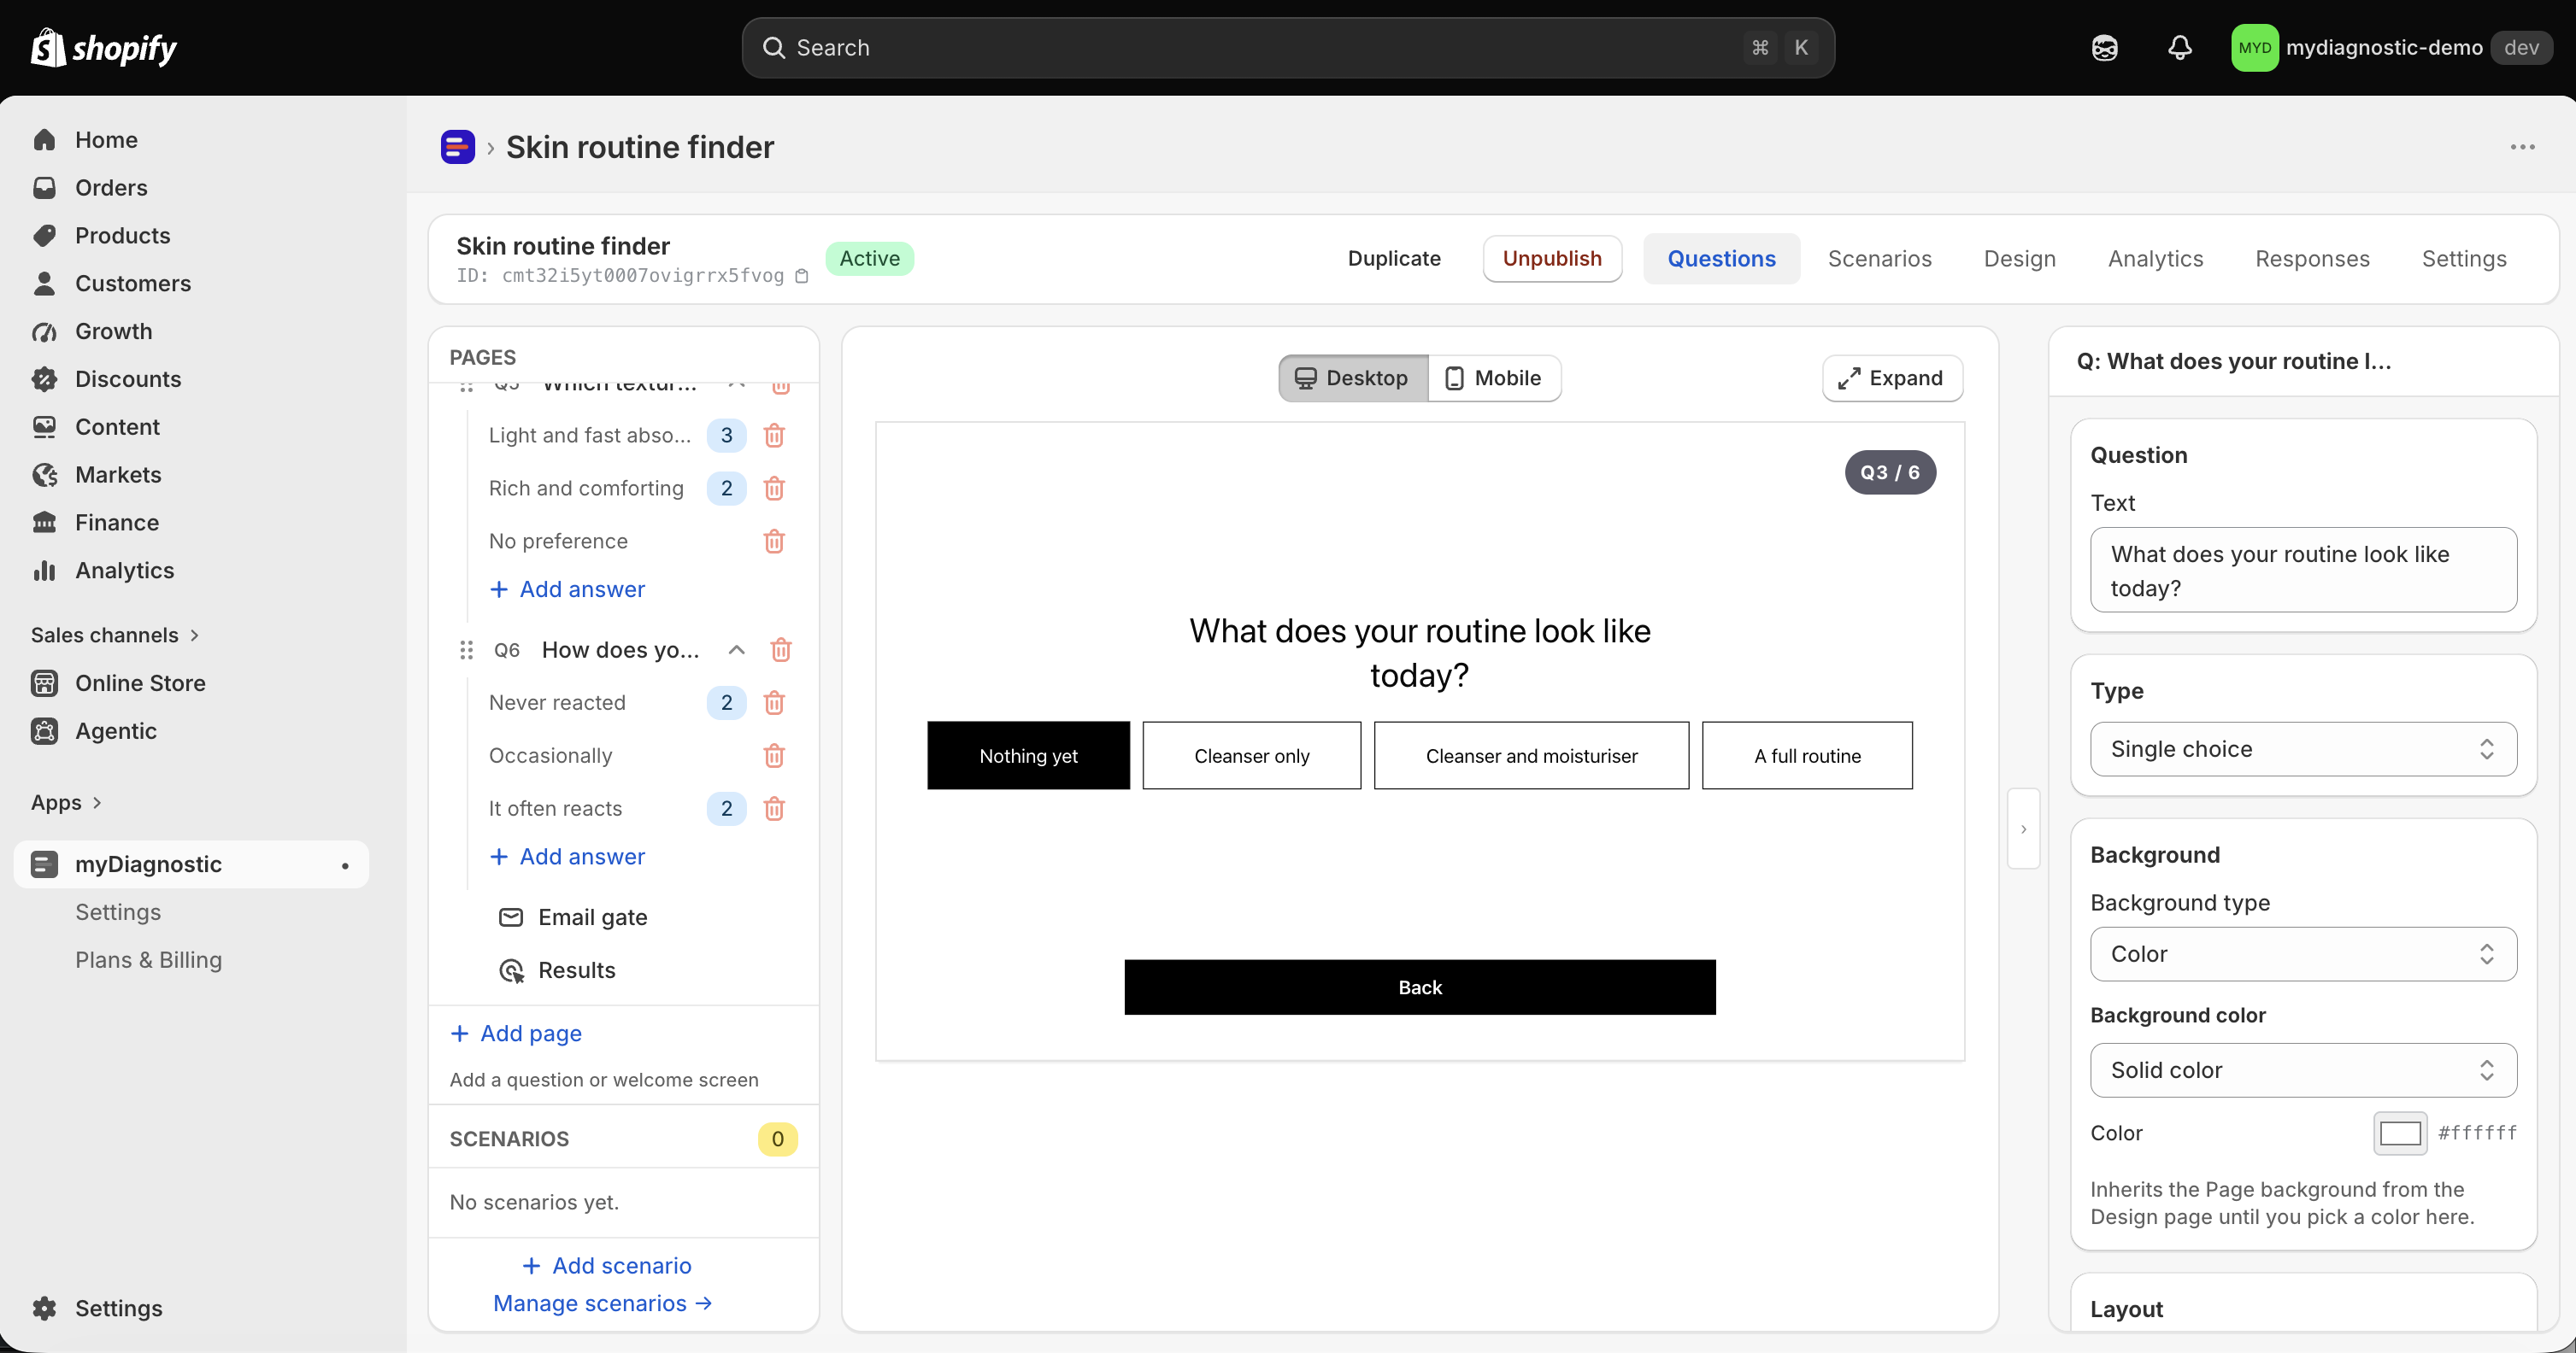Open the Background color mode dropdown

point(2303,1070)
